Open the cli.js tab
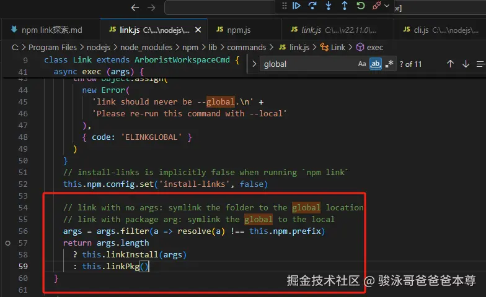Viewport: 486px width, 297px height. click(440, 30)
